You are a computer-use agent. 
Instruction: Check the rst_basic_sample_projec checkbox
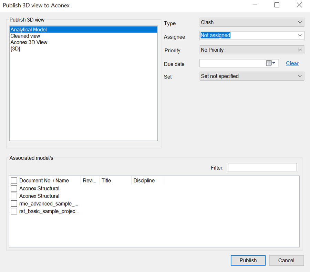pos(14,211)
